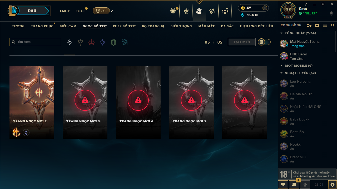Open the Loot hammer icon

pos(212,11)
